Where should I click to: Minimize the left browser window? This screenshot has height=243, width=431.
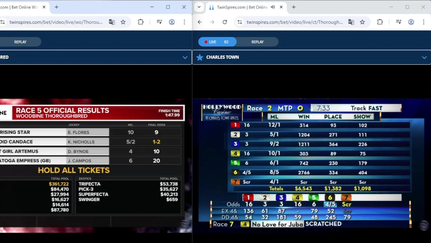click(152, 7)
